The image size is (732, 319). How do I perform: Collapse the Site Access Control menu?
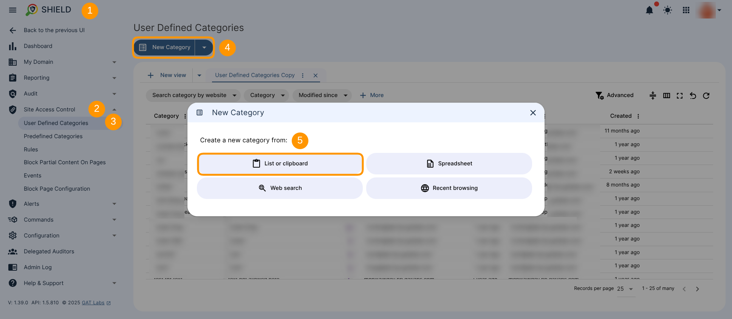click(114, 109)
